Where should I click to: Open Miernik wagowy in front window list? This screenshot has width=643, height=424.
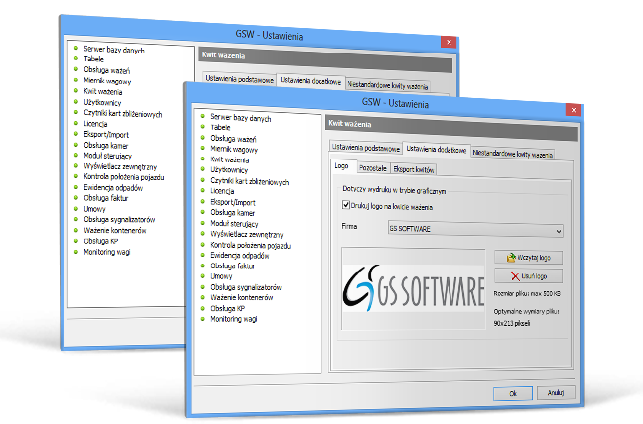[x=235, y=149]
